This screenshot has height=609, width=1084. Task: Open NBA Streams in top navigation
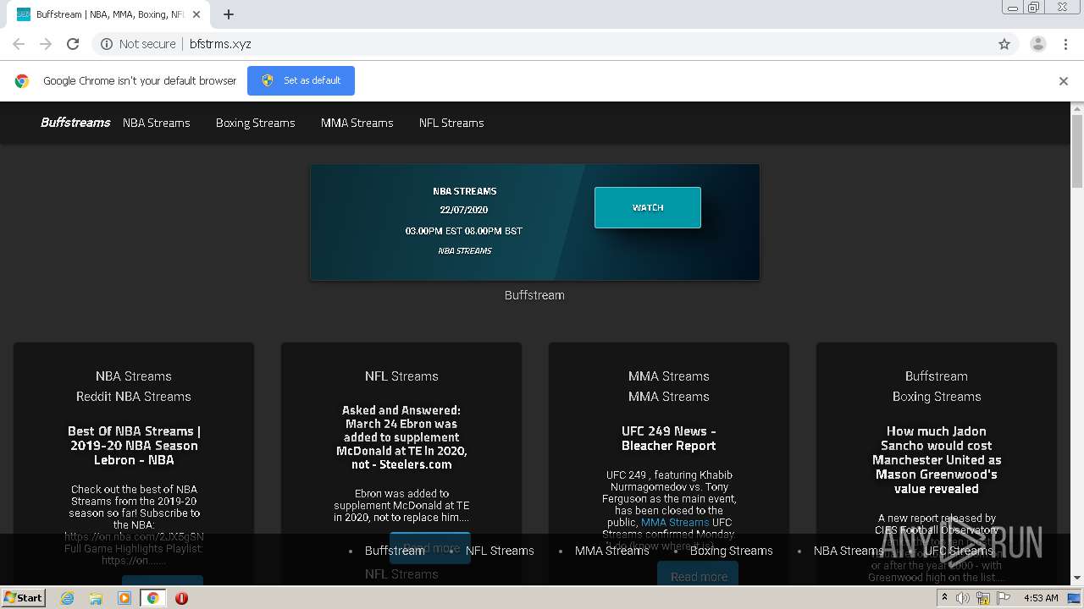coord(157,123)
